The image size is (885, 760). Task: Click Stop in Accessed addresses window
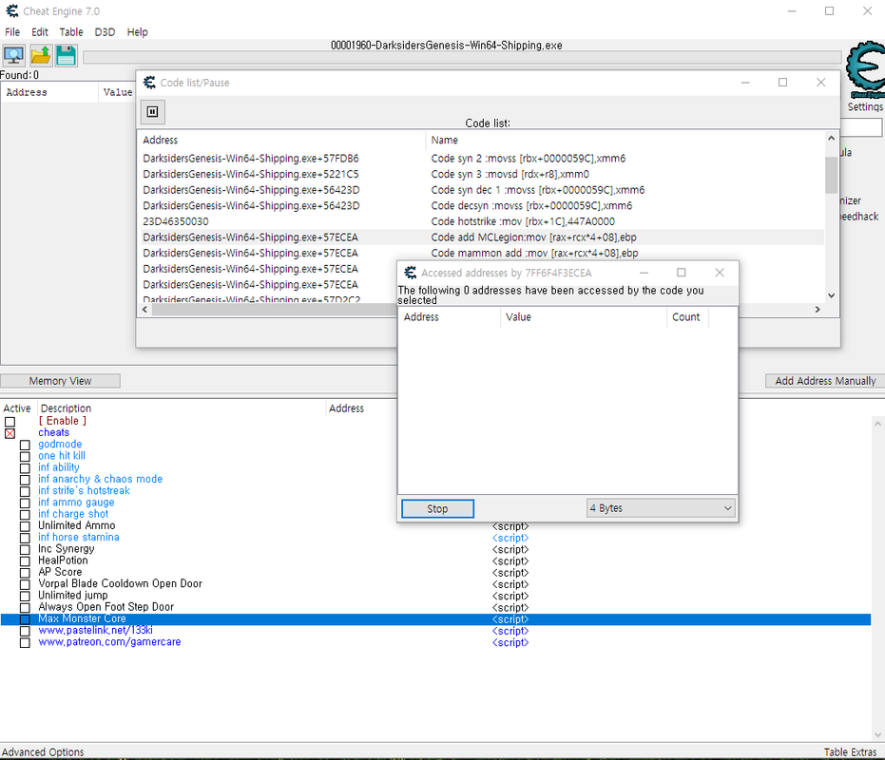click(x=437, y=508)
